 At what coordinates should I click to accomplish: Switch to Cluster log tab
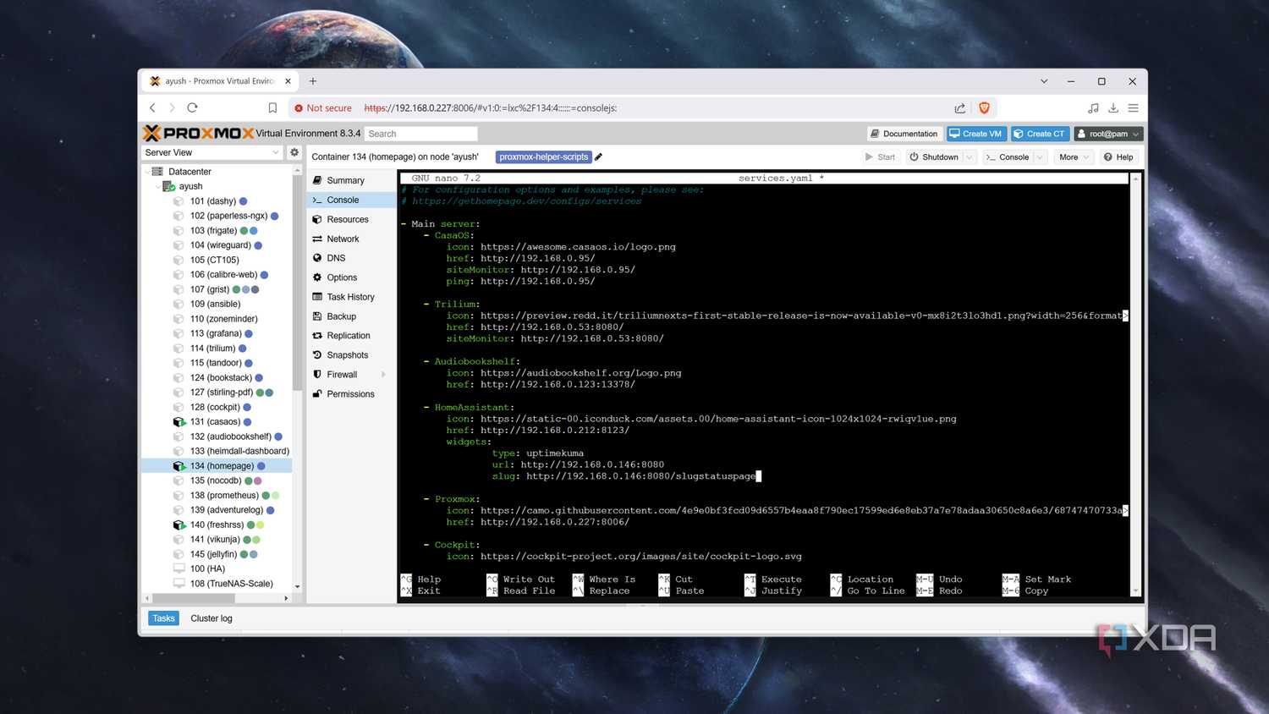click(211, 618)
